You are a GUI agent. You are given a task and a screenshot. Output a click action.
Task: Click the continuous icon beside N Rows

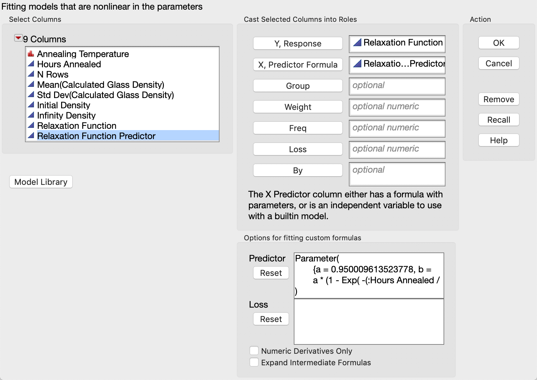[31, 74]
